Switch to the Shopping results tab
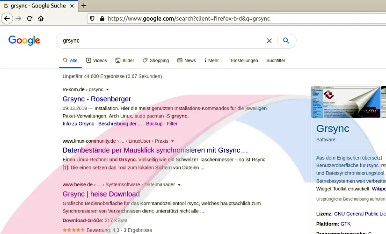 click(x=156, y=60)
